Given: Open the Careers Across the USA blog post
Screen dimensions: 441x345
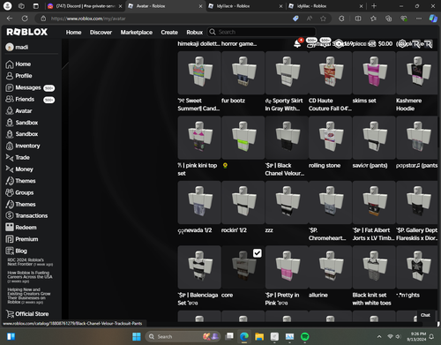Looking at the screenshot, I should click(x=30, y=277).
